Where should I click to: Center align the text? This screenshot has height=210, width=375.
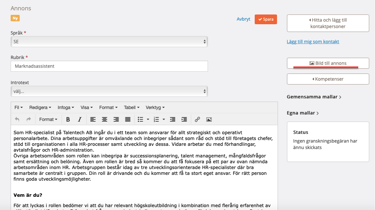(x=104, y=119)
